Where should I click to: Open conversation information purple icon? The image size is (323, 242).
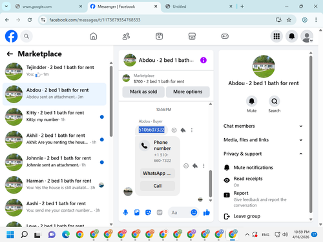coord(203,60)
